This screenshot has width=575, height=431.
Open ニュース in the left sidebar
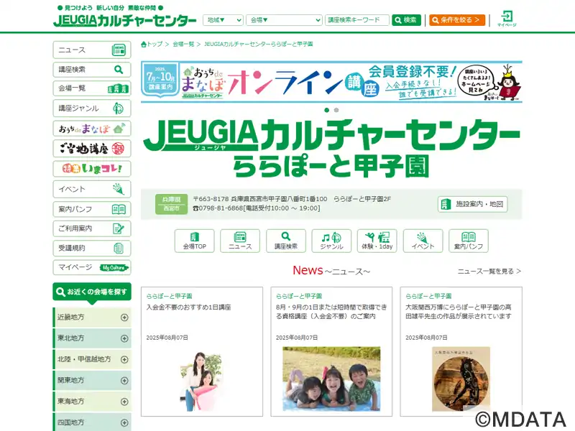(x=92, y=50)
